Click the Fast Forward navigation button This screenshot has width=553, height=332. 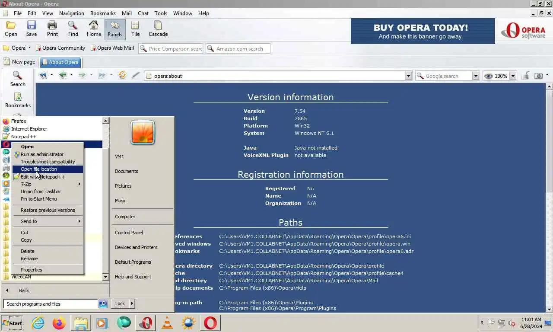(x=102, y=75)
